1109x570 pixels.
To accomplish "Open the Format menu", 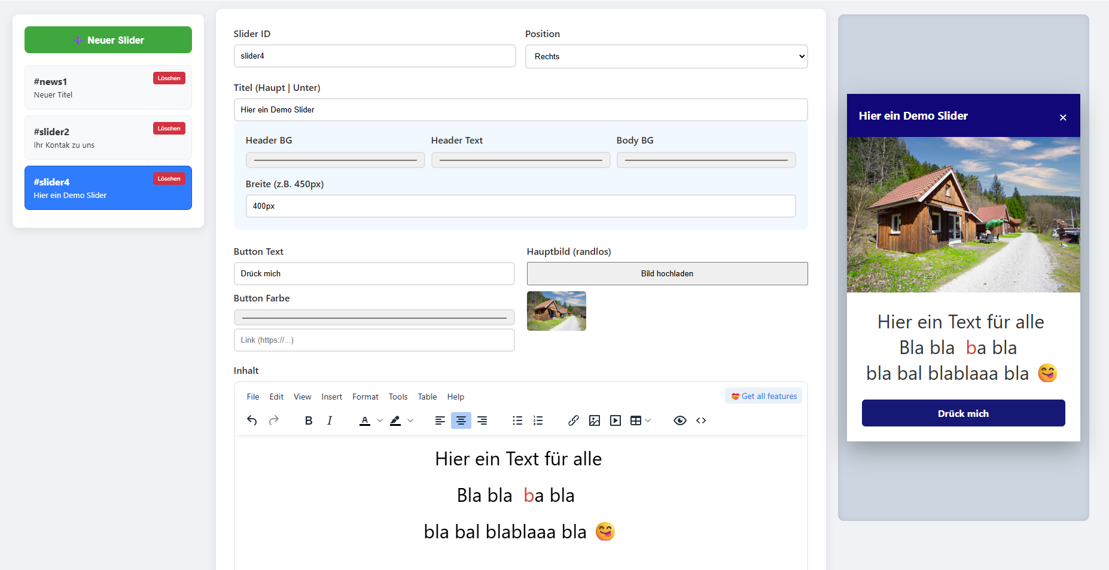I will (365, 397).
